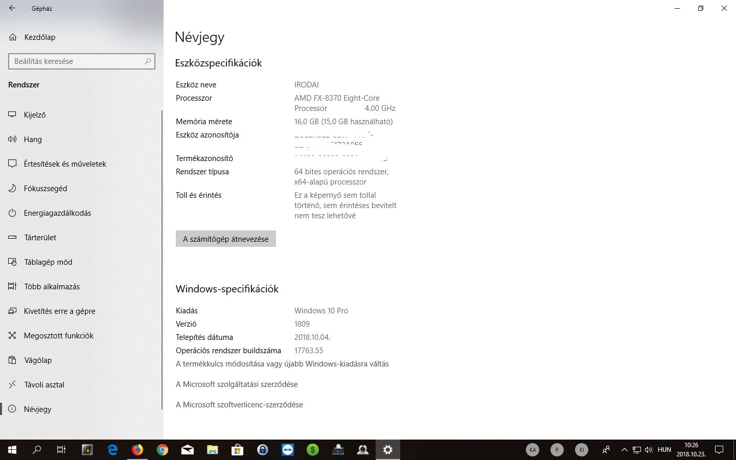
Task: Open Vágólap clipboard settings
Action: [x=82, y=360]
